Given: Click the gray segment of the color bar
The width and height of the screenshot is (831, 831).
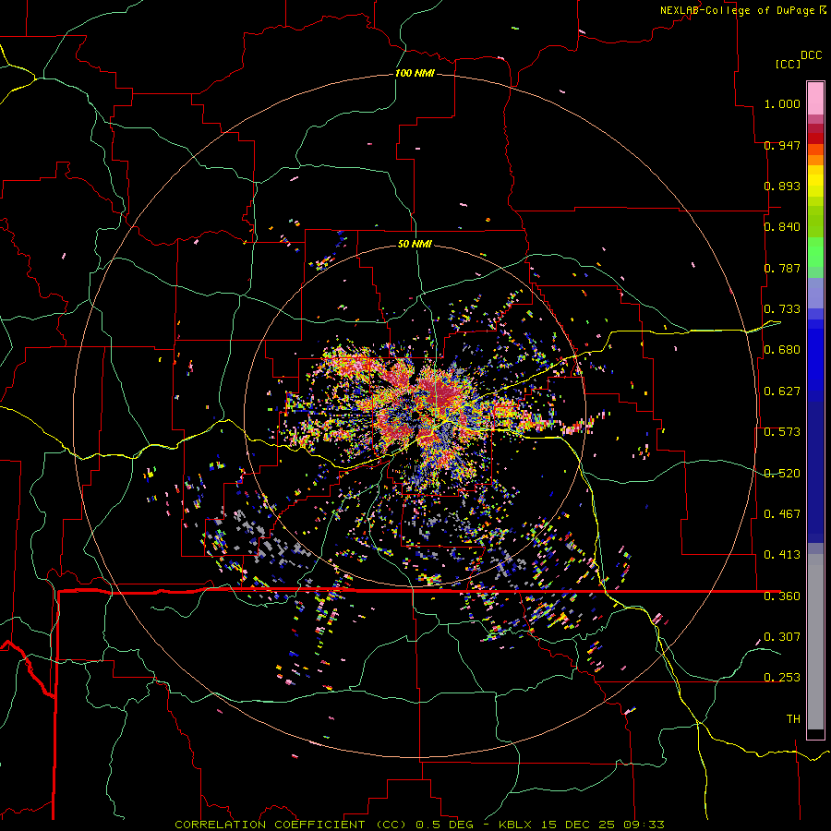Looking at the screenshot, I should [x=815, y=642].
